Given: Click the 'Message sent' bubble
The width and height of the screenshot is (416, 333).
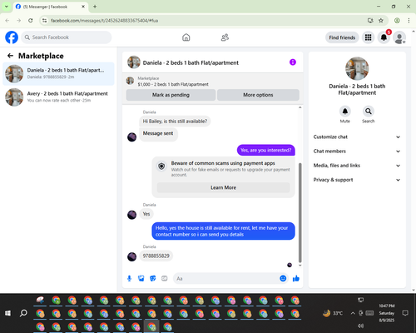Looking at the screenshot, I should click(158, 134).
